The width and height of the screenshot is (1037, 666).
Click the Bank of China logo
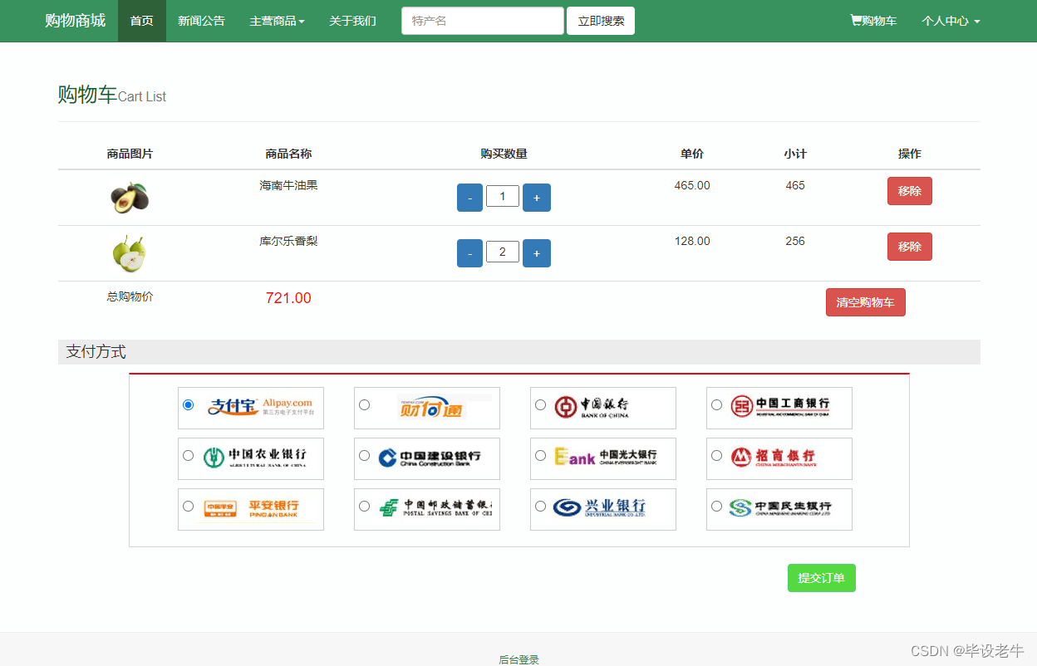coord(592,408)
